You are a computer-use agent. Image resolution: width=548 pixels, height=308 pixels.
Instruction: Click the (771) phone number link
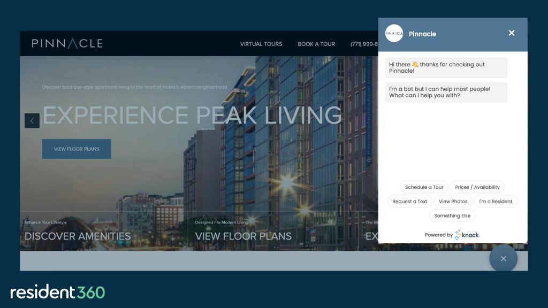tap(364, 44)
